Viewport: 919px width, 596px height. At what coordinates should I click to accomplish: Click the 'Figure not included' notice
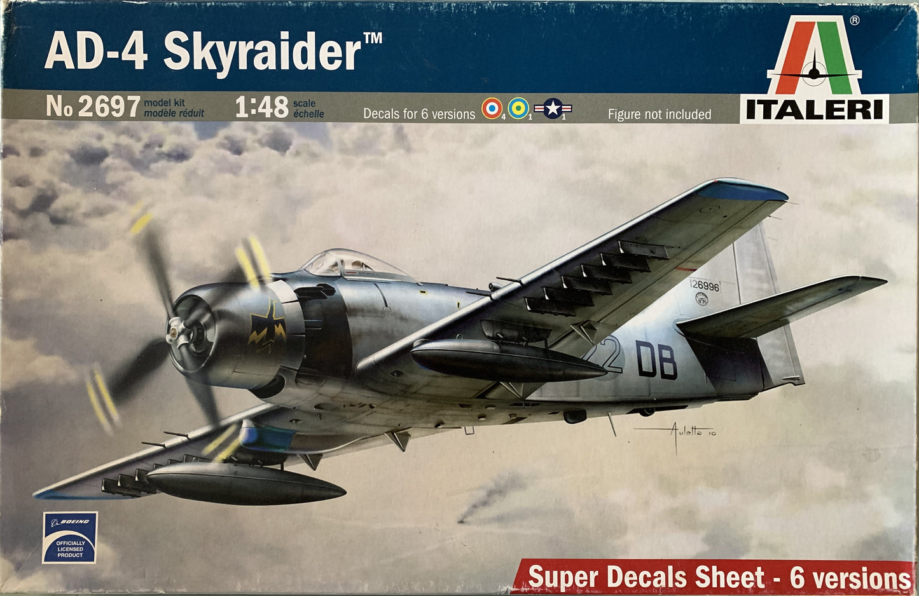click(x=659, y=114)
